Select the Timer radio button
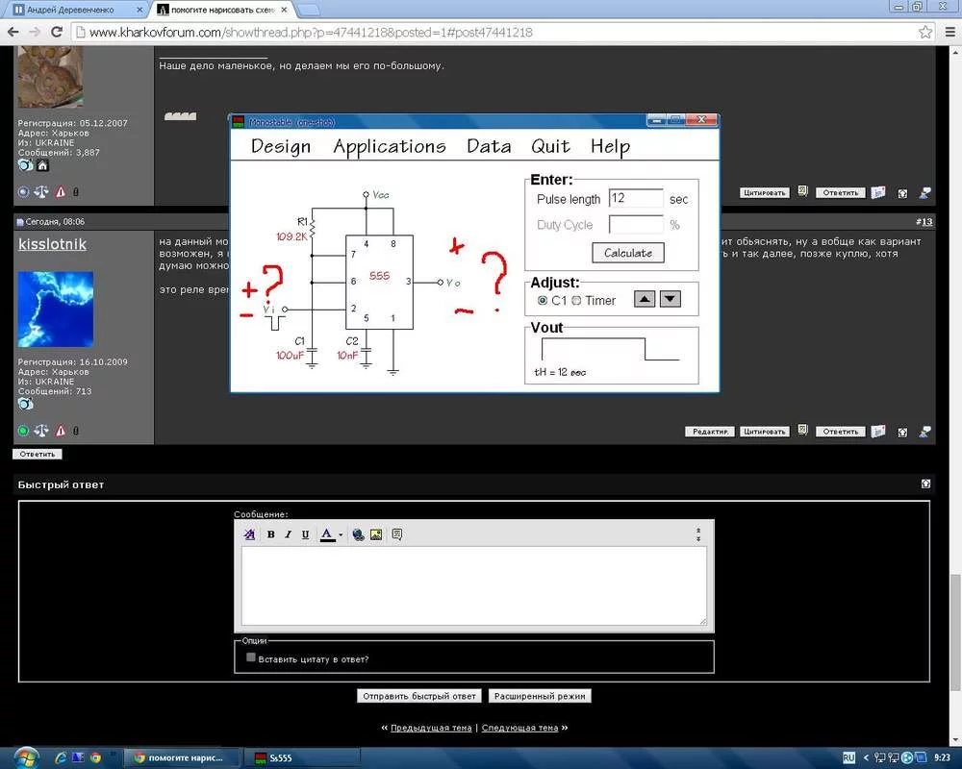Image resolution: width=962 pixels, height=769 pixels. click(576, 301)
